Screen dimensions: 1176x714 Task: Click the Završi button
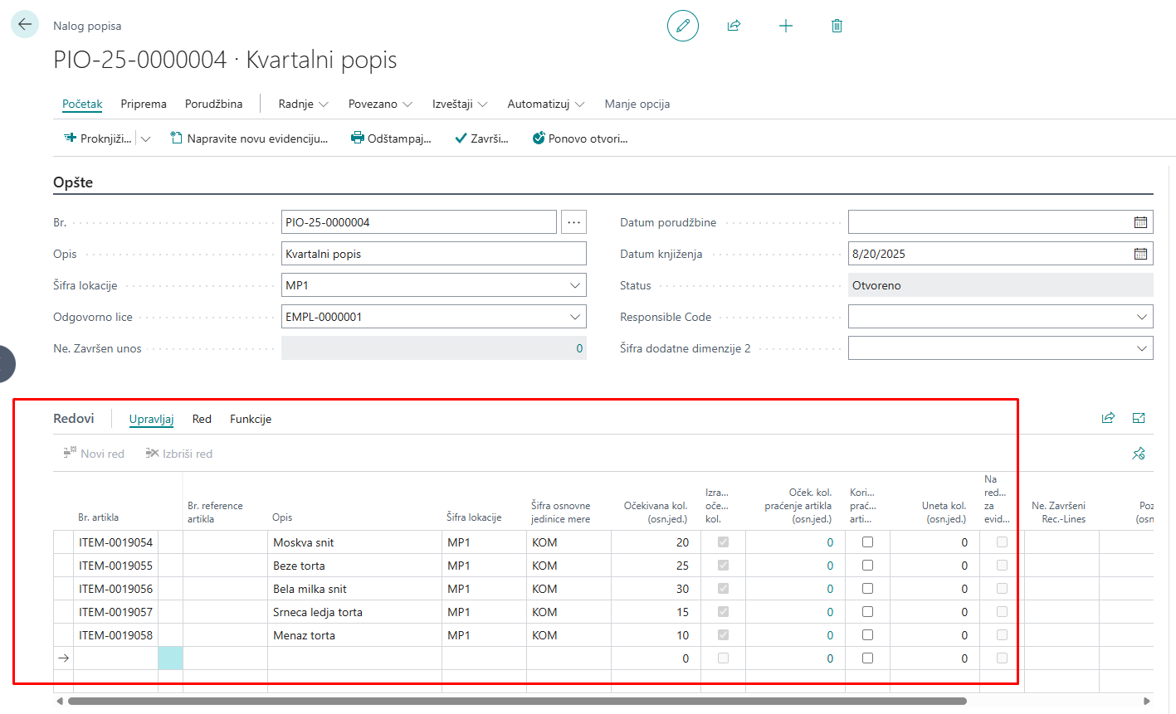481,138
